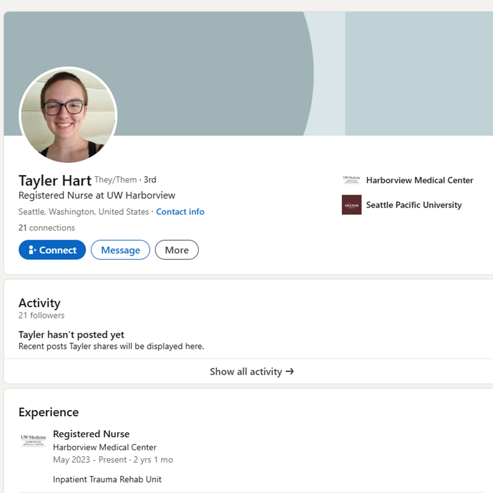The width and height of the screenshot is (493, 493).
Task: Select the Harborview Medical Center text in header
Action: [x=419, y=180]
